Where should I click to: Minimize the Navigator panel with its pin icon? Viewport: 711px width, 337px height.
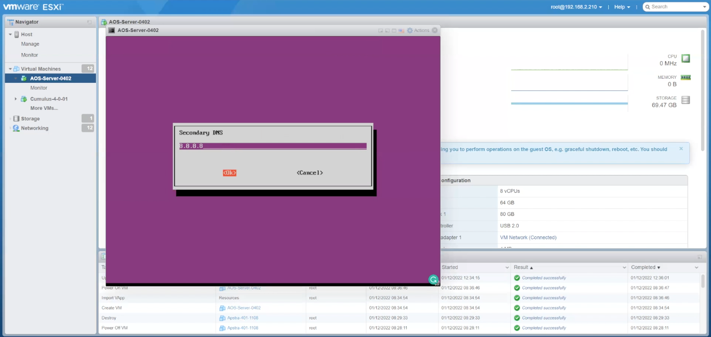click(89, 22)
